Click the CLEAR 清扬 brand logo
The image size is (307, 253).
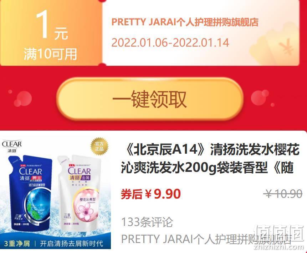pyautogui.click(x=12, y=146)
